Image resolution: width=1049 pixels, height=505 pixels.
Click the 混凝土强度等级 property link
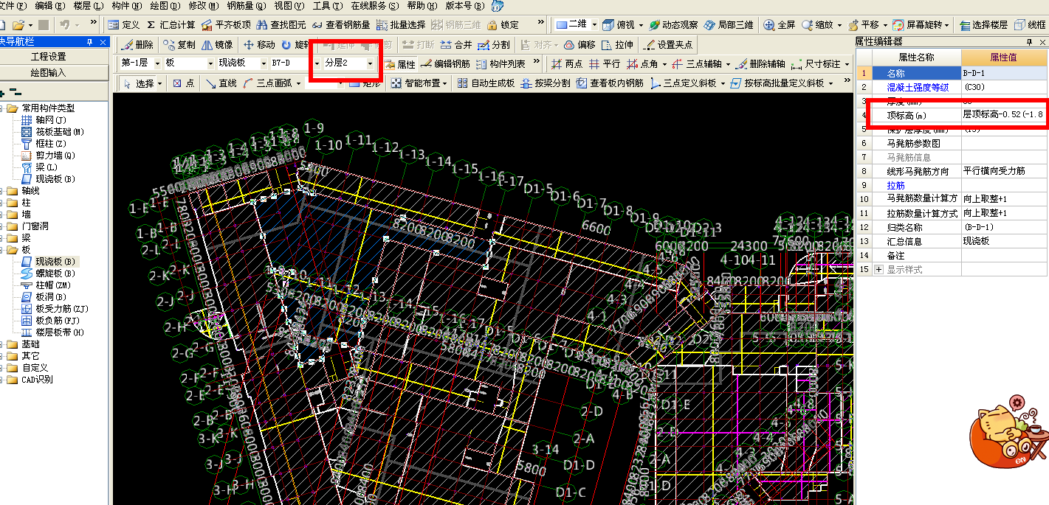pos(917,87)
